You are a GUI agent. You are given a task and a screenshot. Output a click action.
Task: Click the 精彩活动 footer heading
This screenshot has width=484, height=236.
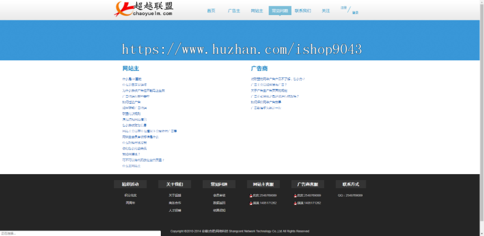tap(130, 184)
